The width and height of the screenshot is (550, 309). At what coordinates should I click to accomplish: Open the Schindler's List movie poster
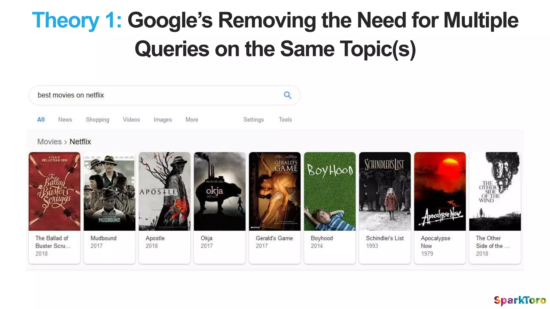click(385, 191)
